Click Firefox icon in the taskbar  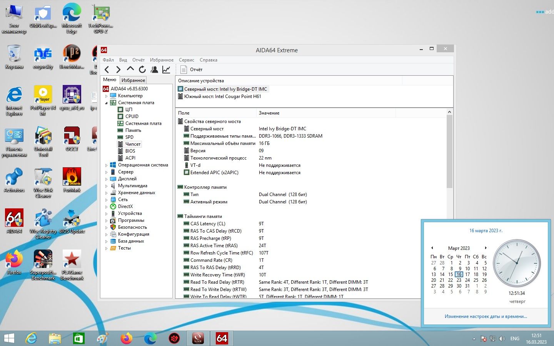tap(126, 338)
